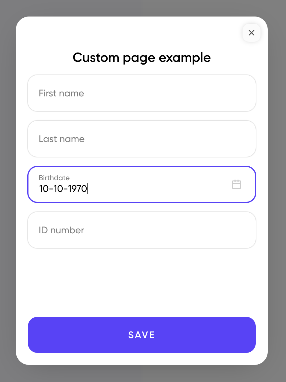Click the blank area above SAVE

click(x=142, y=282)
